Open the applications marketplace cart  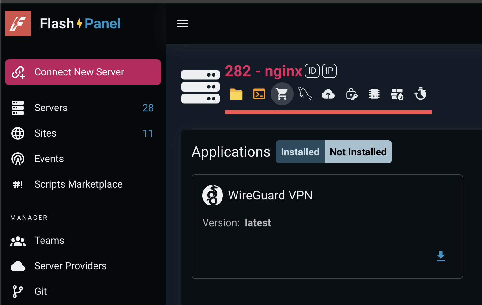282,94
